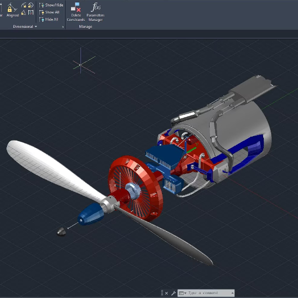298x298 pixels.
Task: Select the small dark spinner tip cap
Action: [62, 231]
